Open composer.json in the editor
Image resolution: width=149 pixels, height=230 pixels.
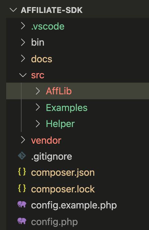63,173
